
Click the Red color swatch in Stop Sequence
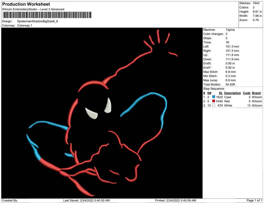coord(214,101)
